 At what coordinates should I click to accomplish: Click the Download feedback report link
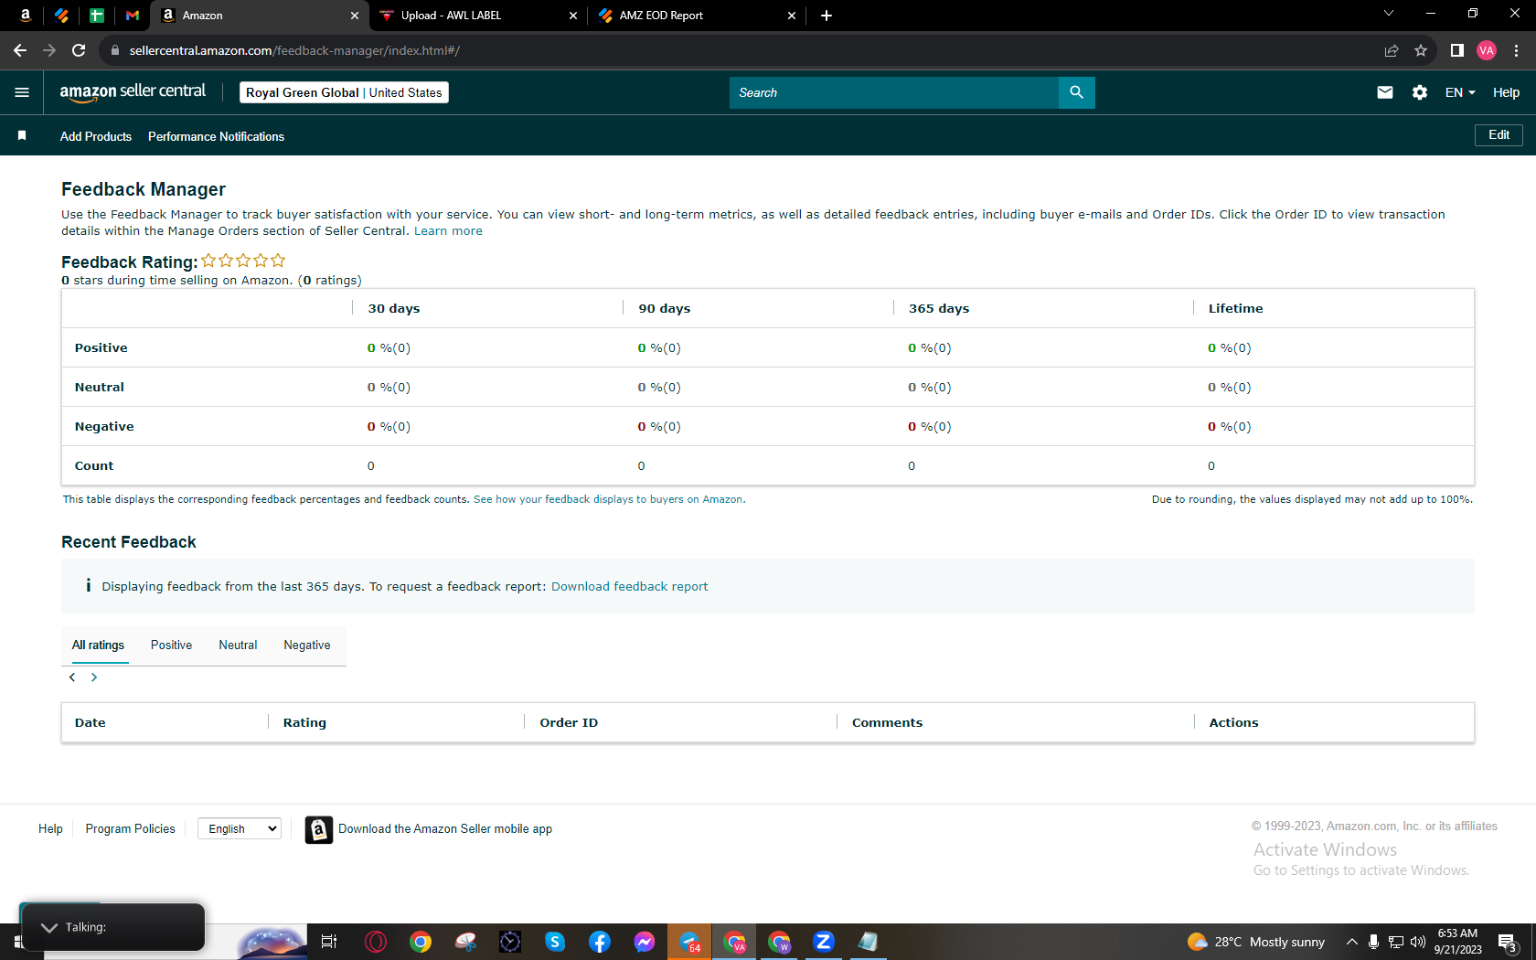tap(629, 587)
